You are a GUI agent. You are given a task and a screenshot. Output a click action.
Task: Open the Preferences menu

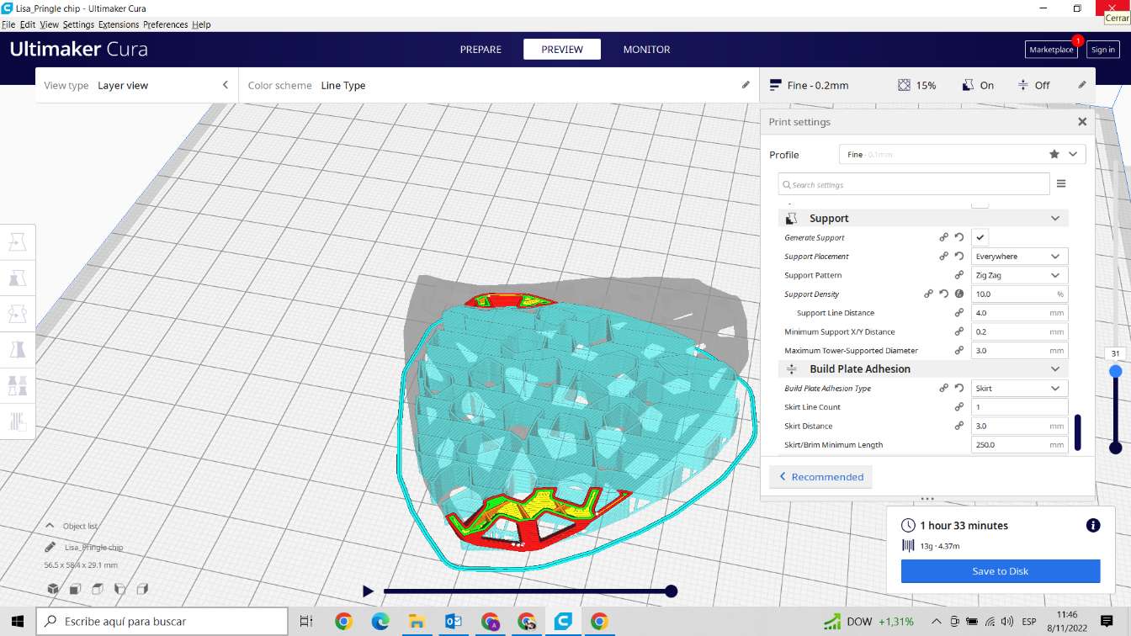tap(166, 24)
